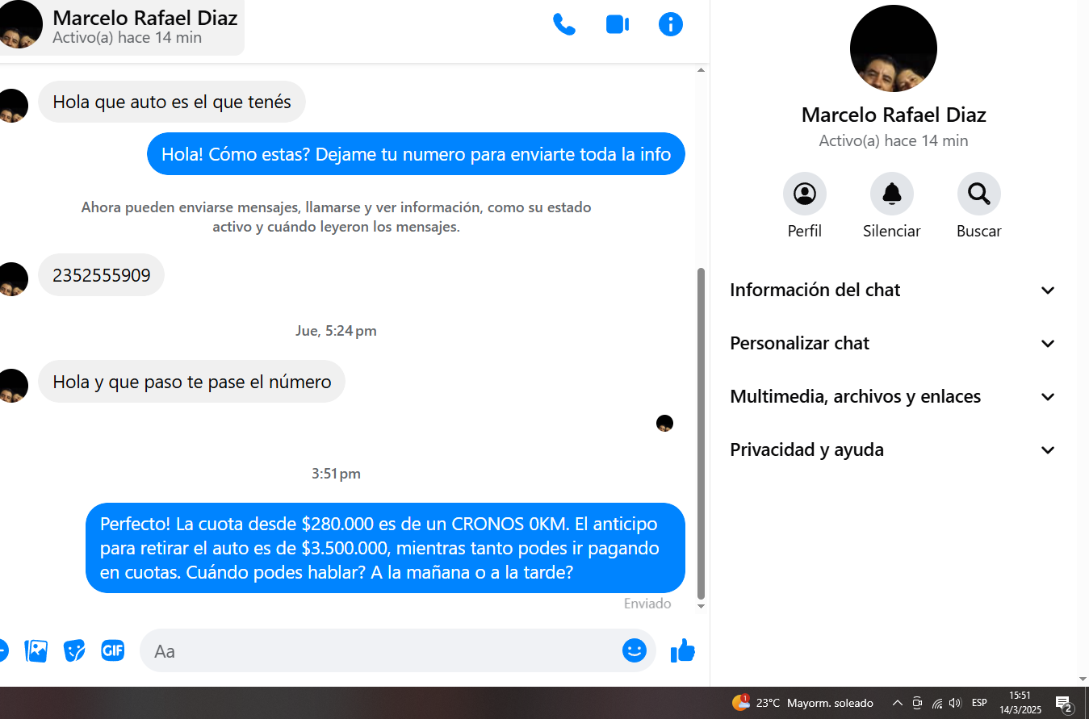
Task: Toggle the conversation information panel icon
Action: coord(671,24)
